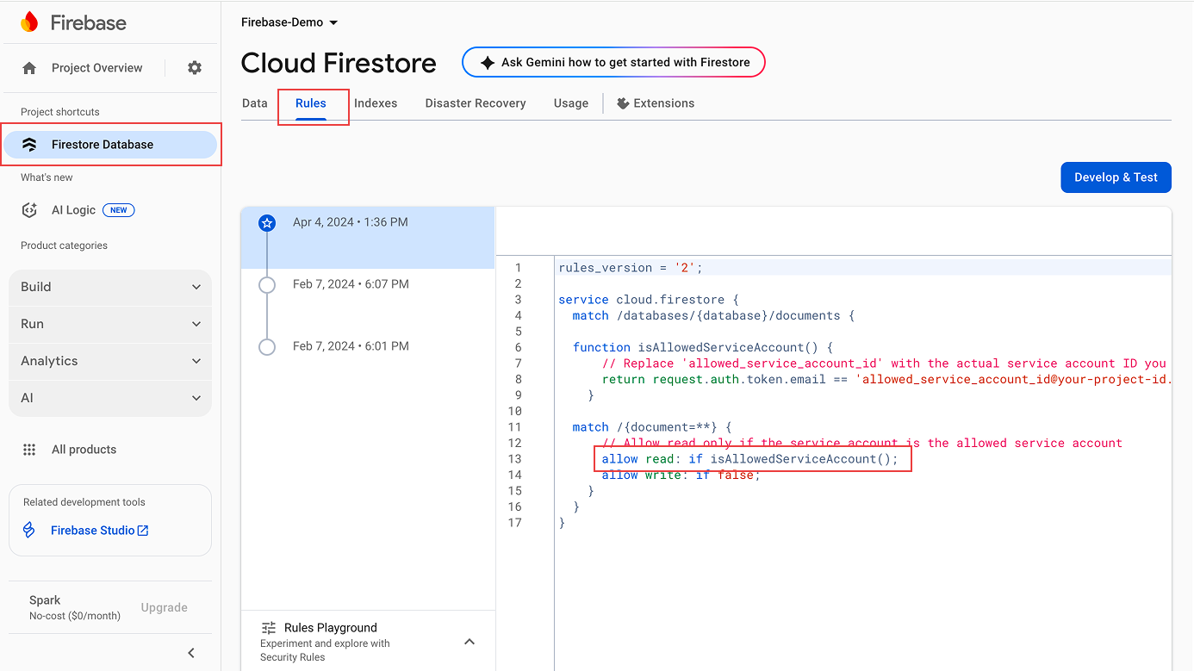Click the return request.auth.token.email line
Viewport: 1194px width, 671px height.
coord(886,379)
